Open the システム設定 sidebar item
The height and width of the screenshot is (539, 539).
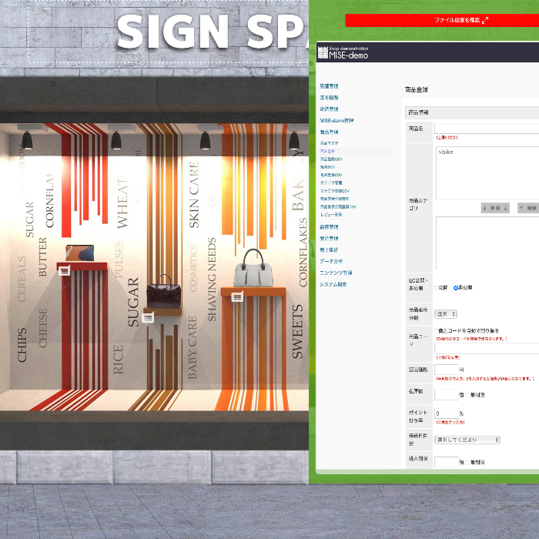click(333, 284)
